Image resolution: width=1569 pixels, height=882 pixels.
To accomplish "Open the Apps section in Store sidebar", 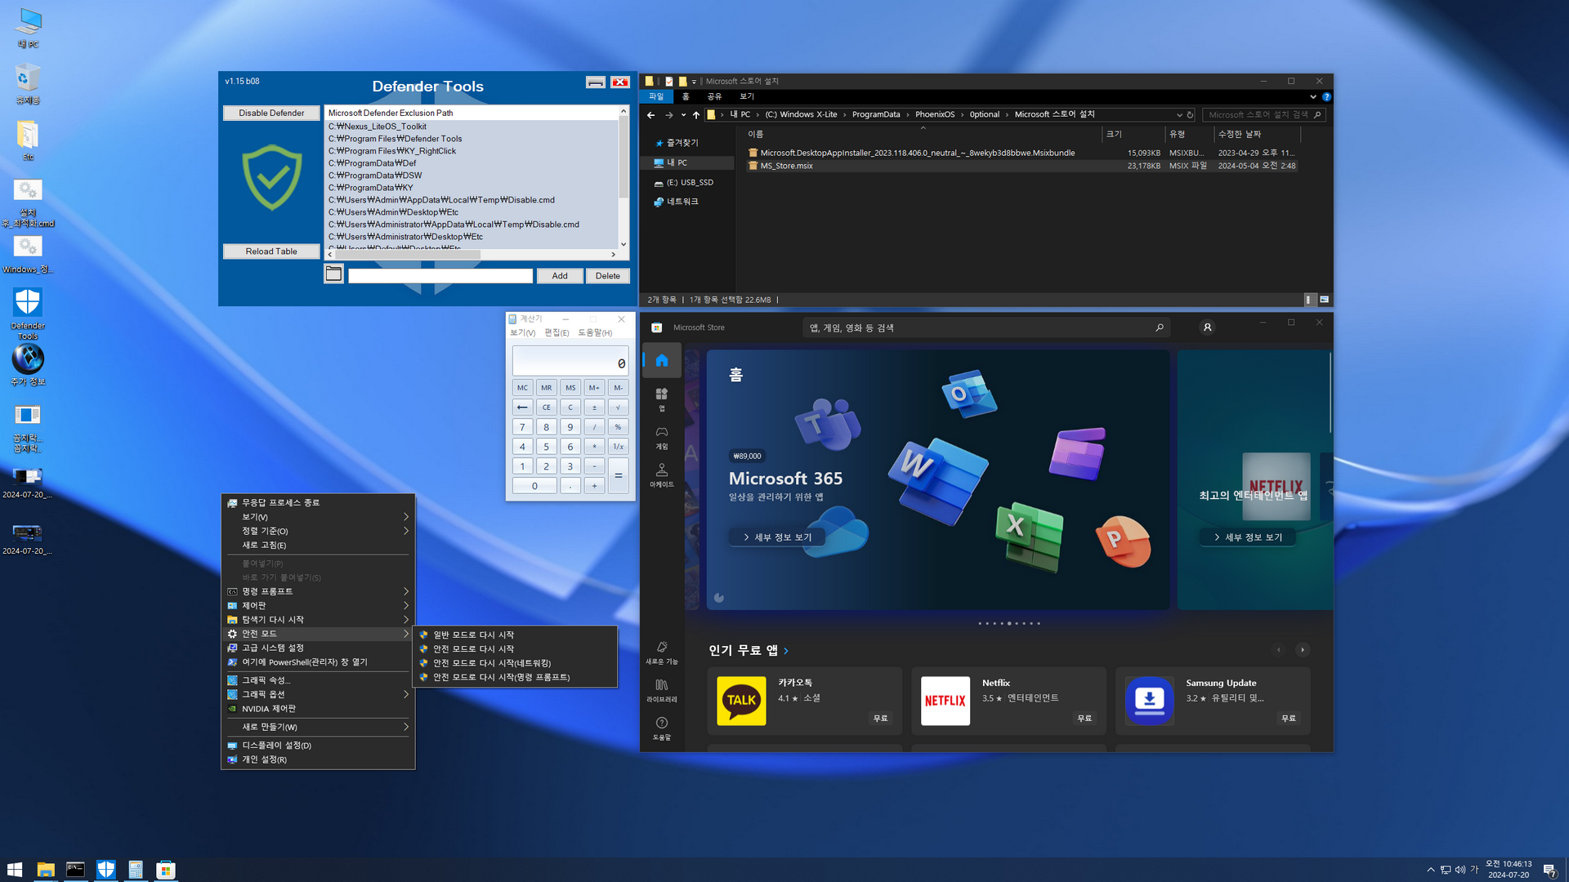I will pyautogui.click(x=661, y=398).
